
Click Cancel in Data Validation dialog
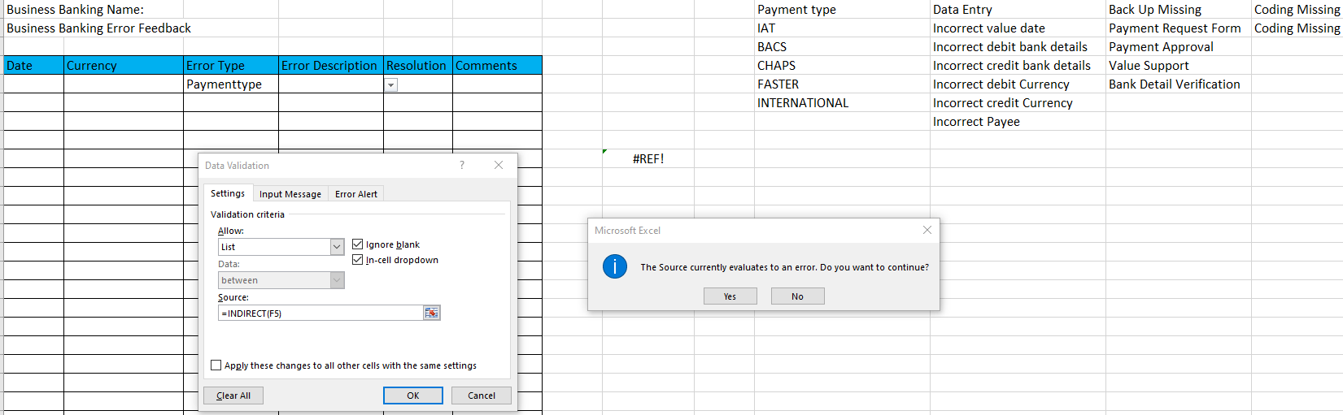[482, 396]
